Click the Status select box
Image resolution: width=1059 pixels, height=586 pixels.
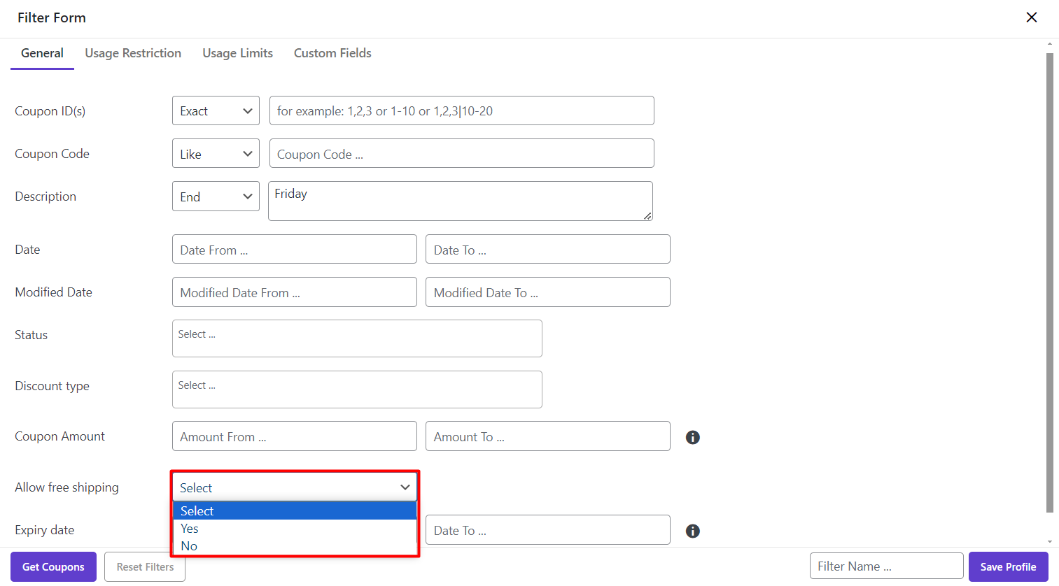357,338
